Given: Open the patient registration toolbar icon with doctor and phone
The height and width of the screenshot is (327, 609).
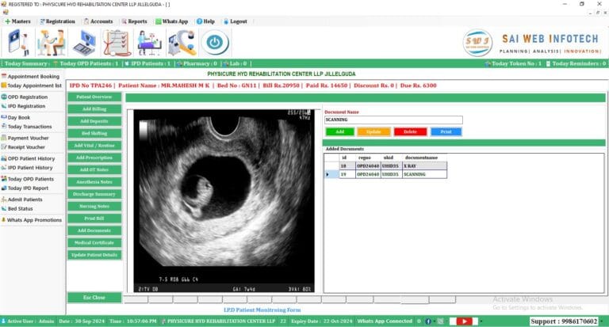Looking at the screenshot, I should coord(18,43).
